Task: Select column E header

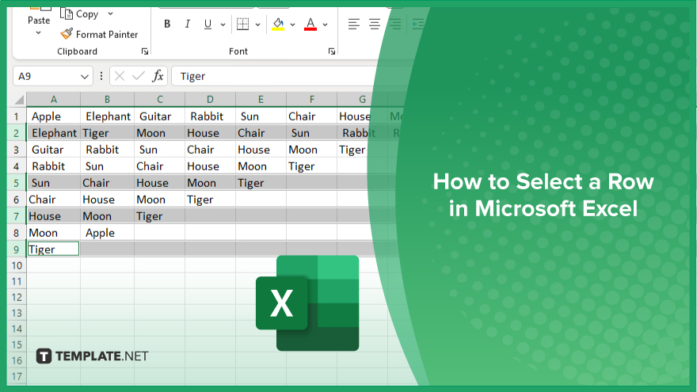Action: [261, 99]
